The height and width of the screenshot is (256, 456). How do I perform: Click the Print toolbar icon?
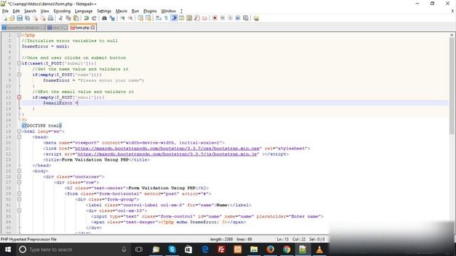click(x=51, y=18)
